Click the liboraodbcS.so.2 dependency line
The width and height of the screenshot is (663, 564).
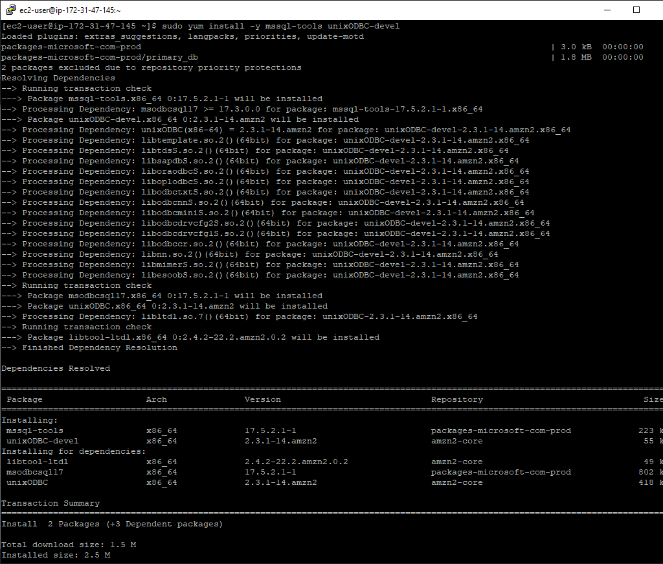click(x=265, y=172)
